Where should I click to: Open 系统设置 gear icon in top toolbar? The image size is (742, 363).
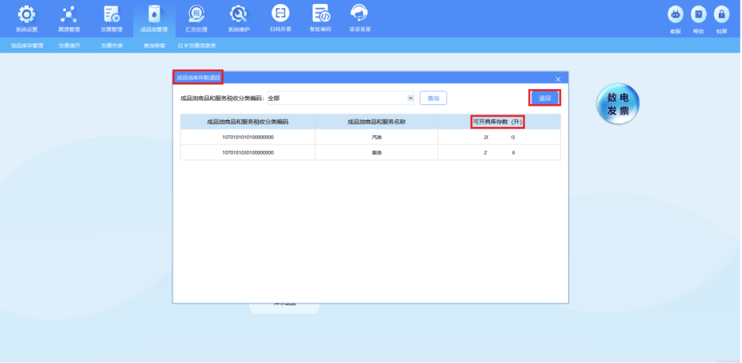click(27, 14)
